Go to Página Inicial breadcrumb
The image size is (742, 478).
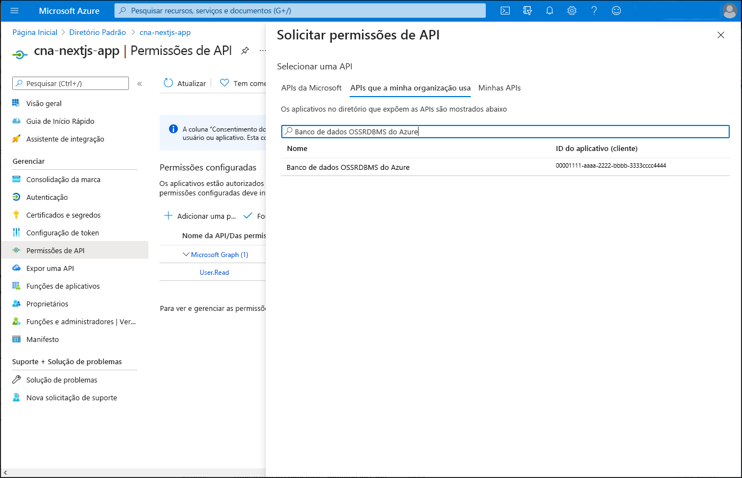click(x=35, y=33)
